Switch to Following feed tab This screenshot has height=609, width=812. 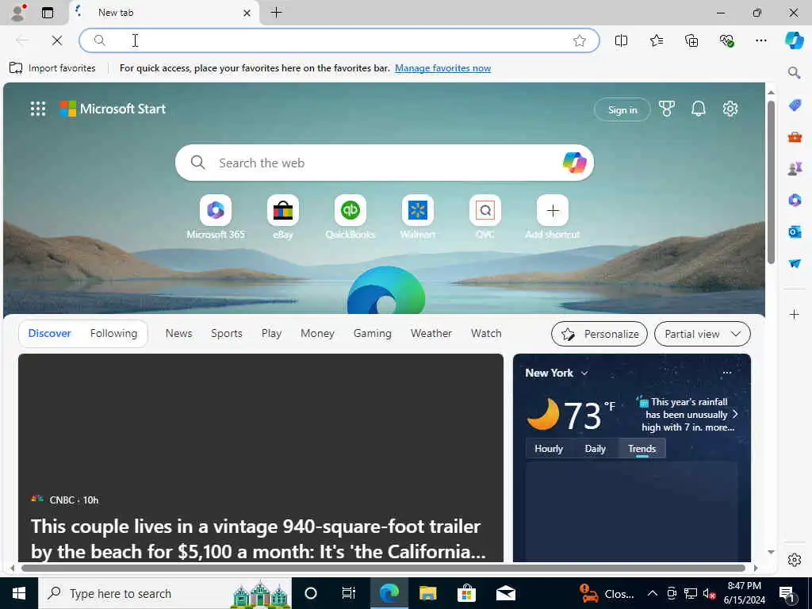point(113,333)
